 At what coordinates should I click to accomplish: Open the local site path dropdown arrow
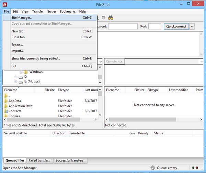[101, 62]
